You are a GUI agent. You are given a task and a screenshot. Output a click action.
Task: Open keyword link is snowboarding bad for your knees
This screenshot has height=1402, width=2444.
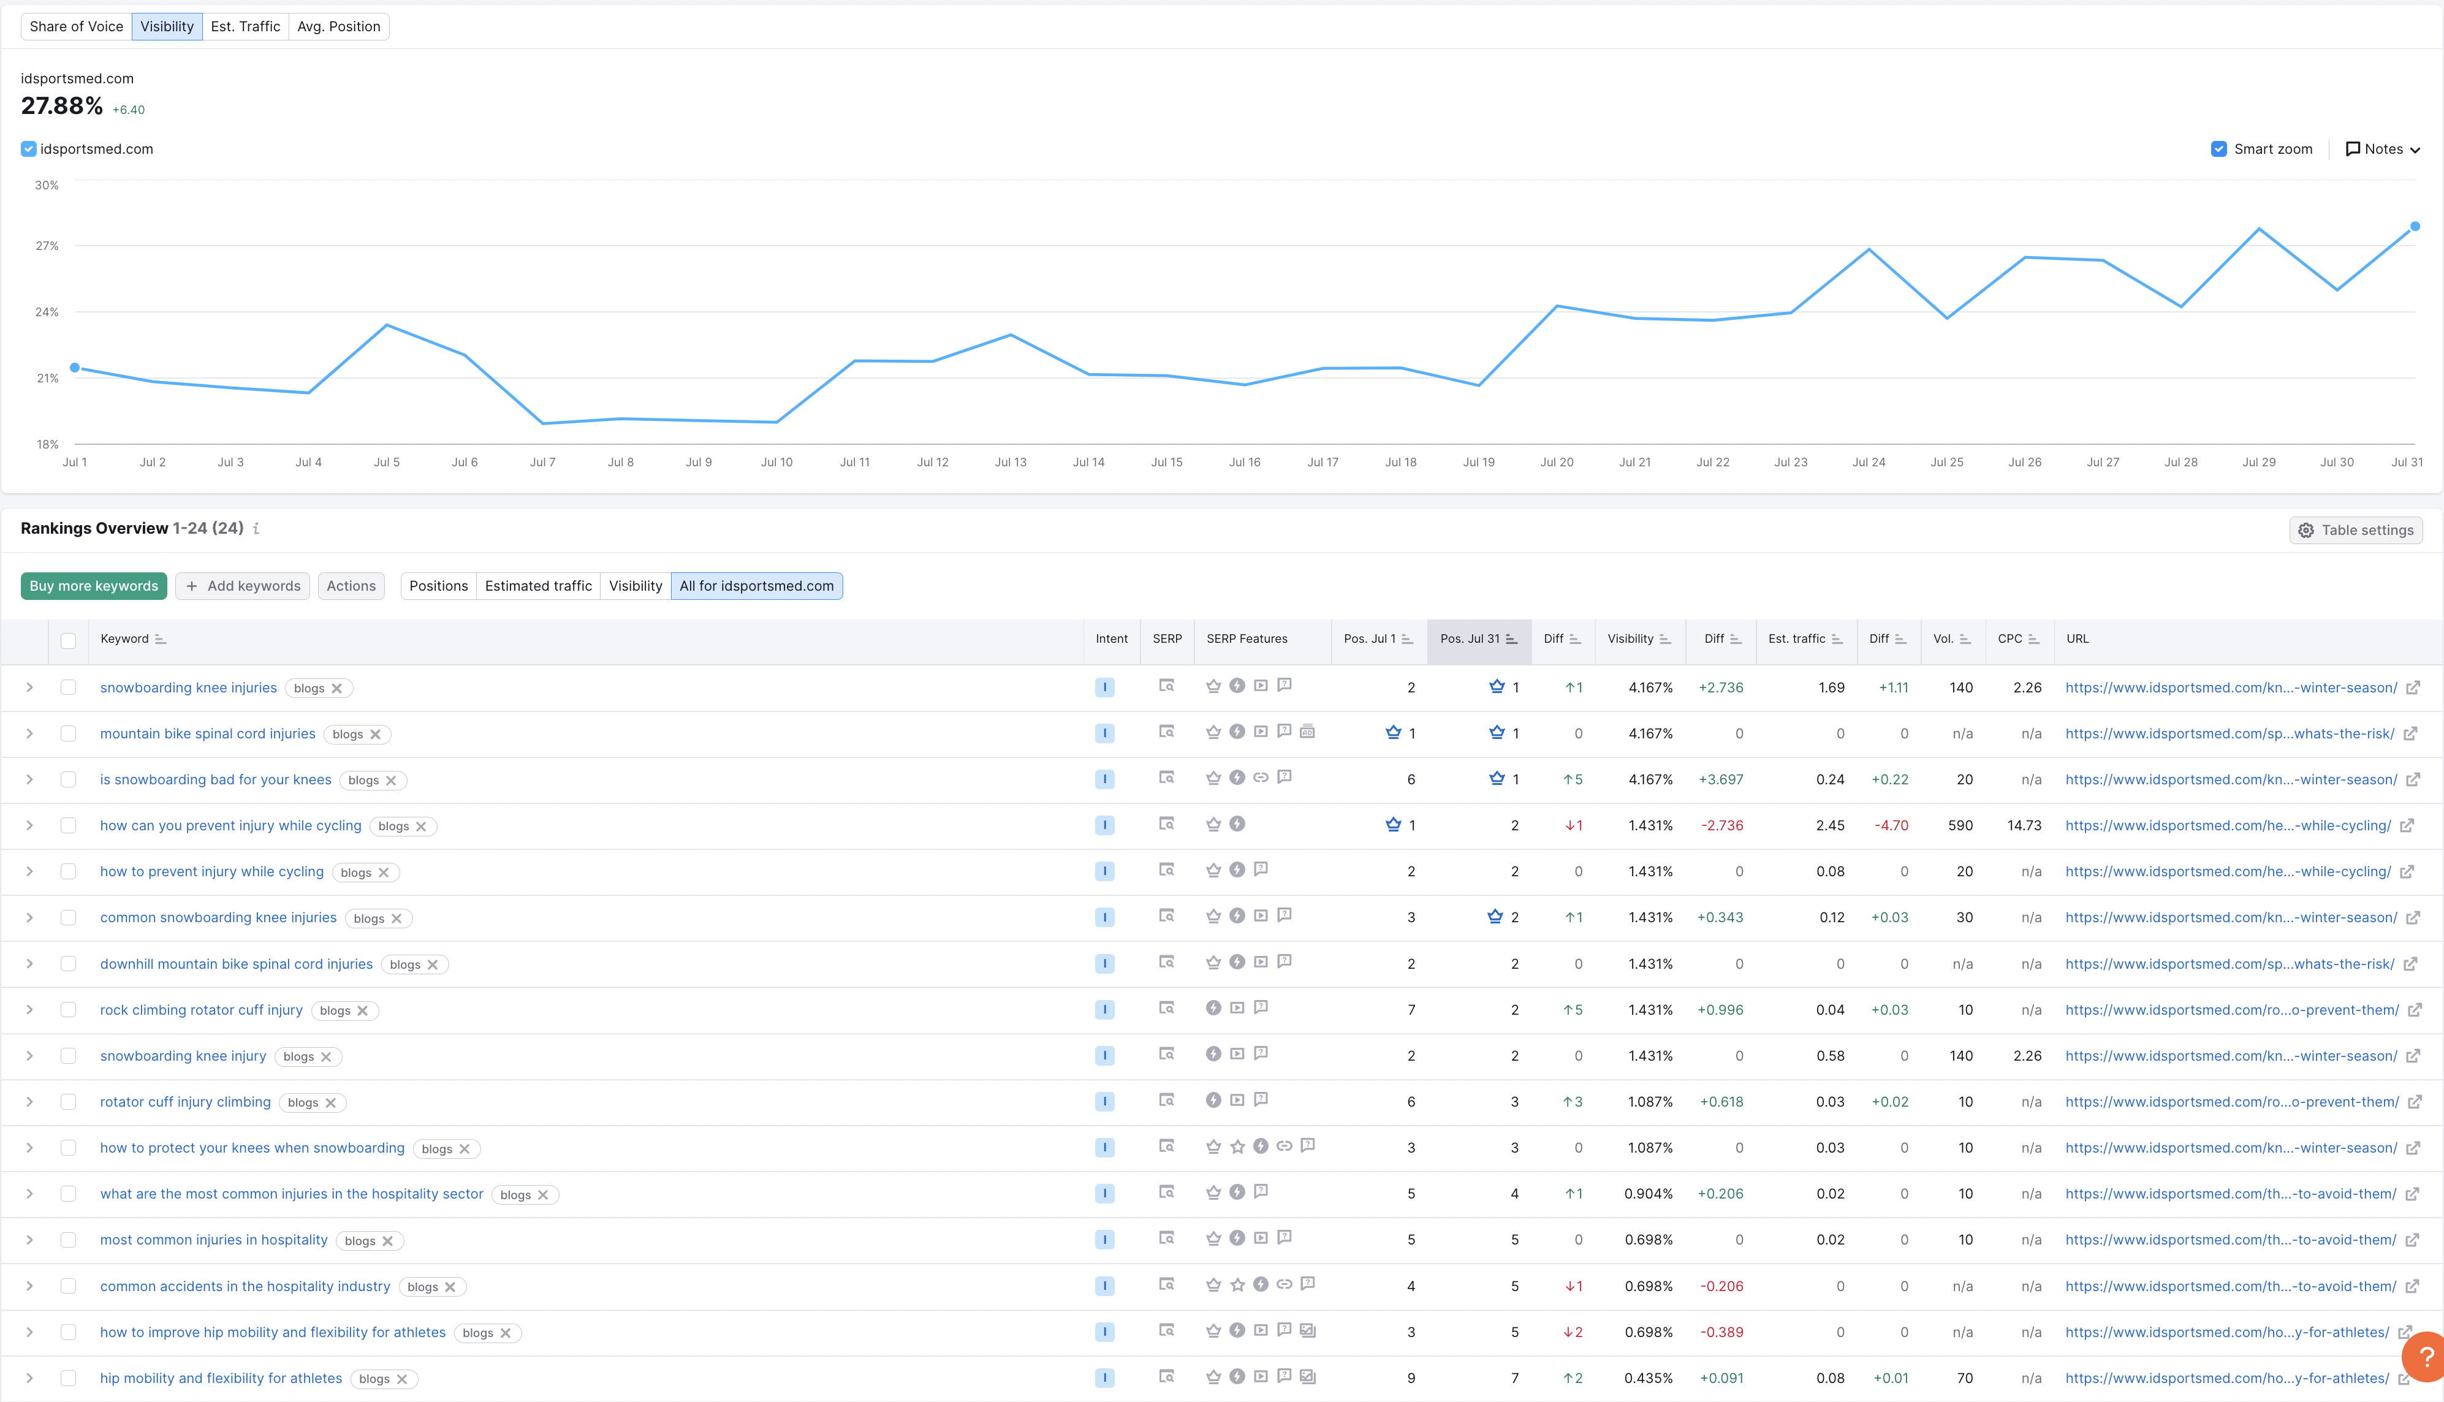point(216,780)
